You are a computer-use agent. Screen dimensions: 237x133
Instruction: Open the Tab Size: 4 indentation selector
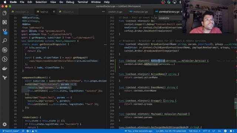(x=194, y=131)
